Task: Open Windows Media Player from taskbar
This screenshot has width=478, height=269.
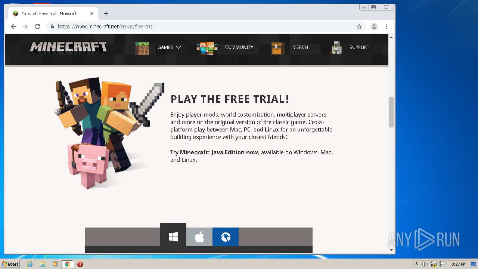Action: pyautogui.click(x=55, y=264)
